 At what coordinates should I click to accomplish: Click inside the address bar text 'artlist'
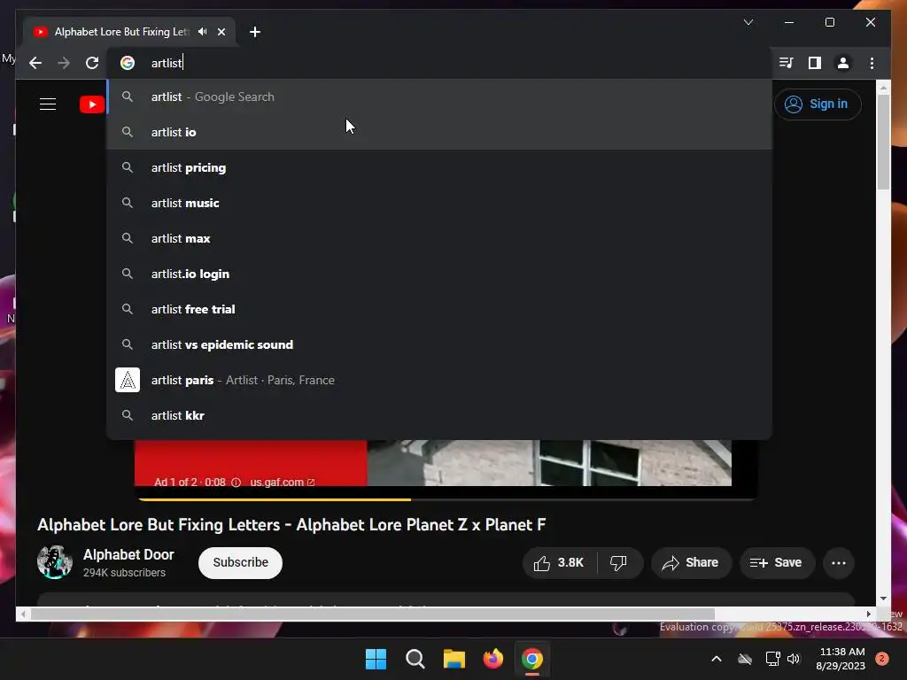pos(166,63)
